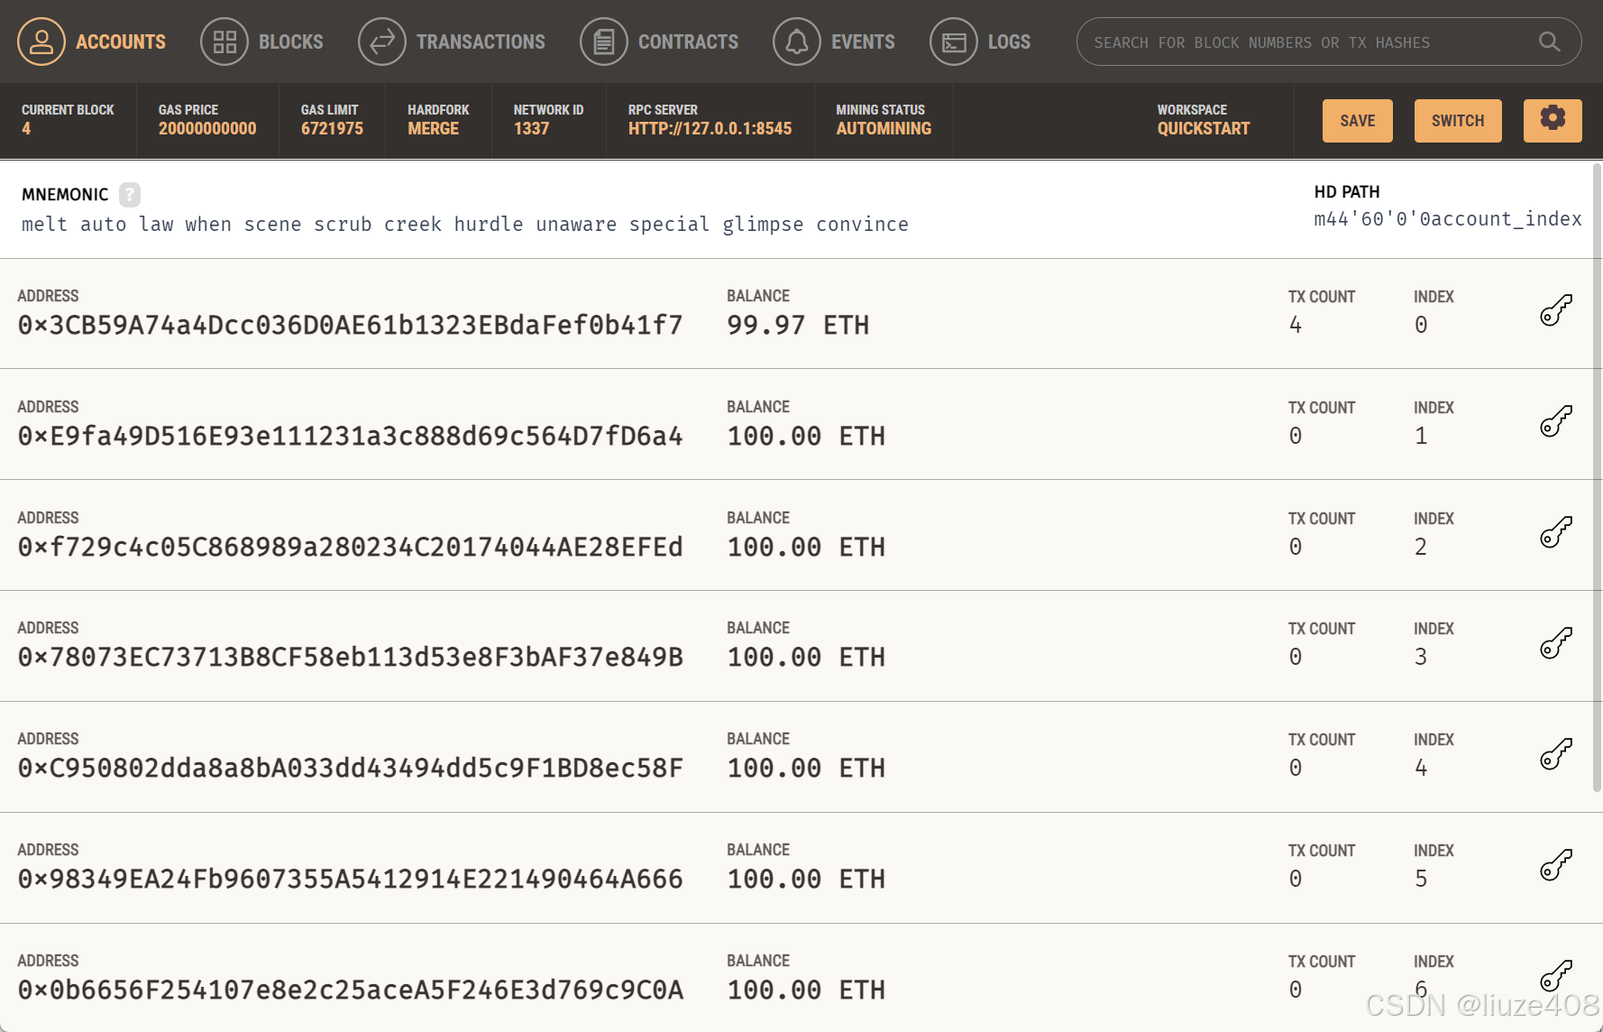Open the Logs tab

[980, 41]
